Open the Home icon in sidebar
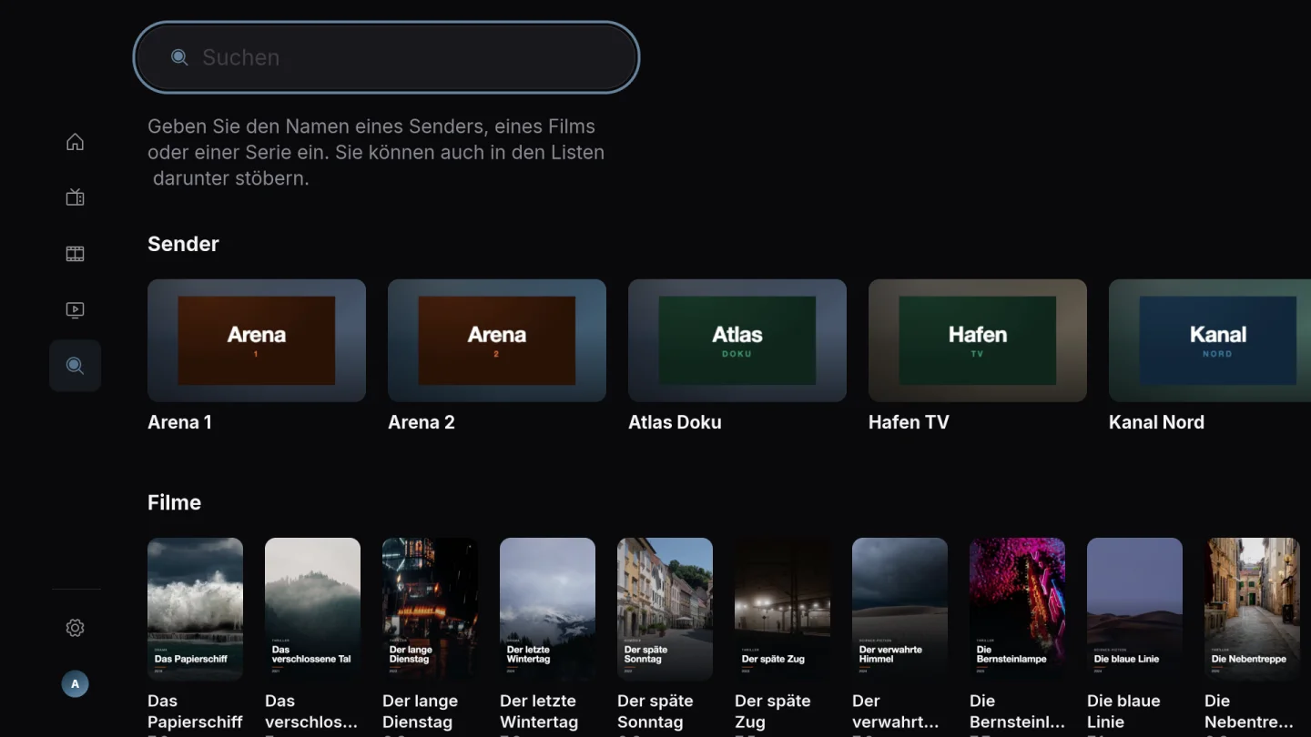The image size is (1311, 737). pyautogui.click(x=75, y=142)
